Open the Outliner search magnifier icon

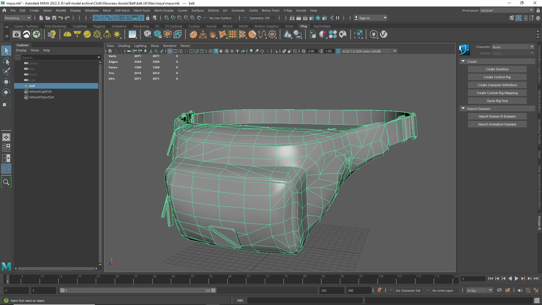pos(6,182)
